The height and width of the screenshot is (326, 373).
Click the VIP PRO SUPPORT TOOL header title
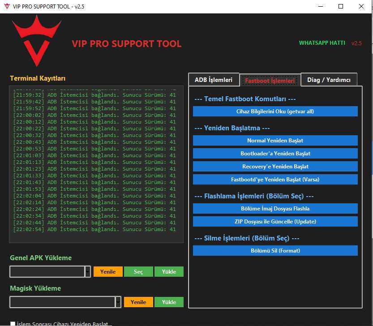127,44
